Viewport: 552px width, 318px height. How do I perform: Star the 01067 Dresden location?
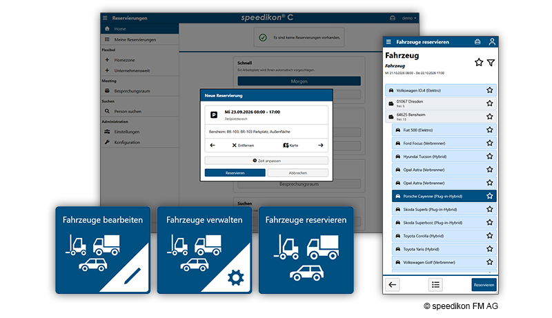(x=490, y=103)
